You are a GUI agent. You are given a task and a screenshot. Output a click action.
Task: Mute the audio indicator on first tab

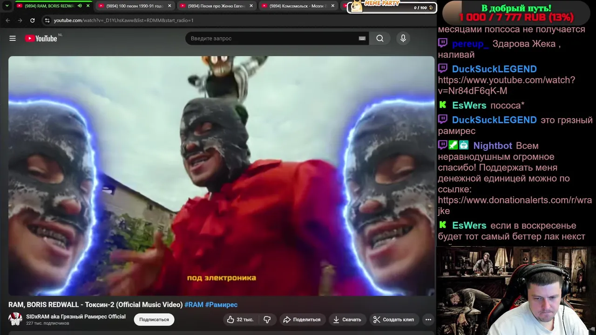80,6
